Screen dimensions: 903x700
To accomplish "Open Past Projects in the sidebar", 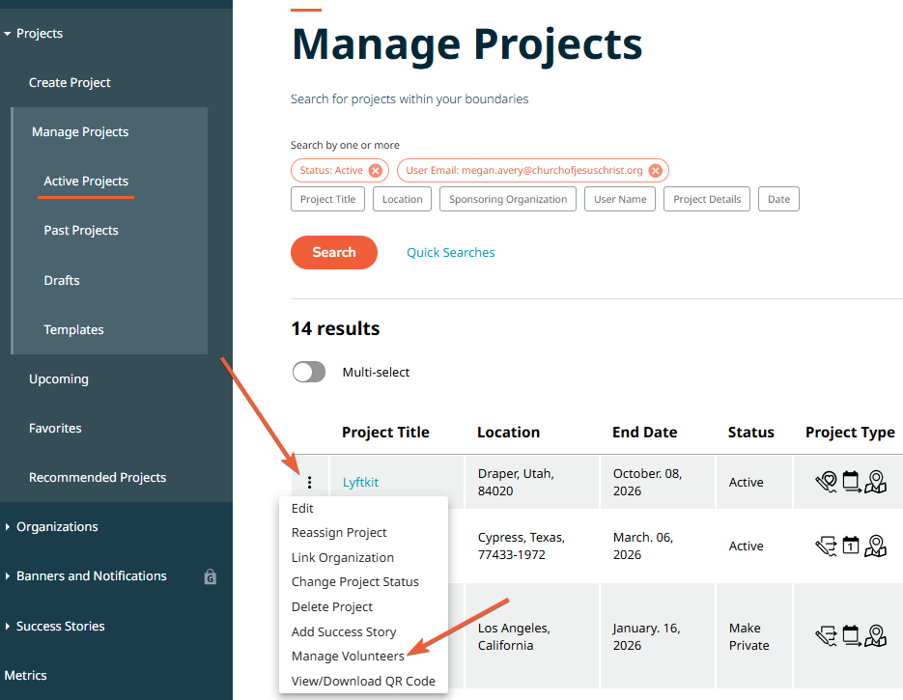I will click(80, 230).
